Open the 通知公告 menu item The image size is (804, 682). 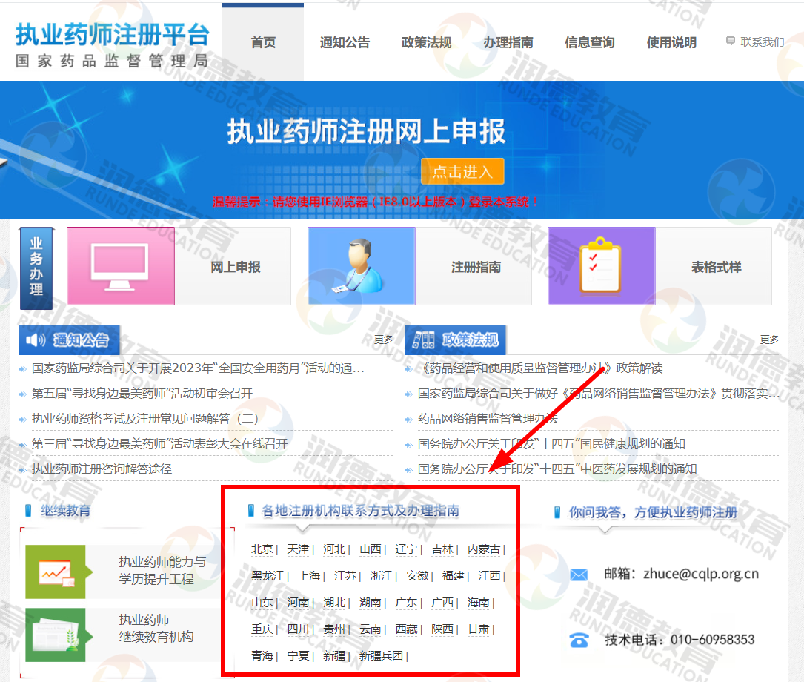[x=345, y=42]
